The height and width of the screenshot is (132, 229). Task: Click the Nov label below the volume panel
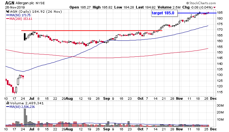tap(179, 129)
